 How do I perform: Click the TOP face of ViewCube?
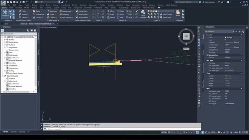pos(186,36)
